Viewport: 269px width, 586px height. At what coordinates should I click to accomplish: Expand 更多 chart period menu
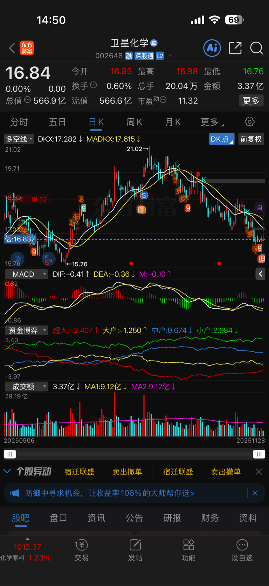click(x=212, y=122)
